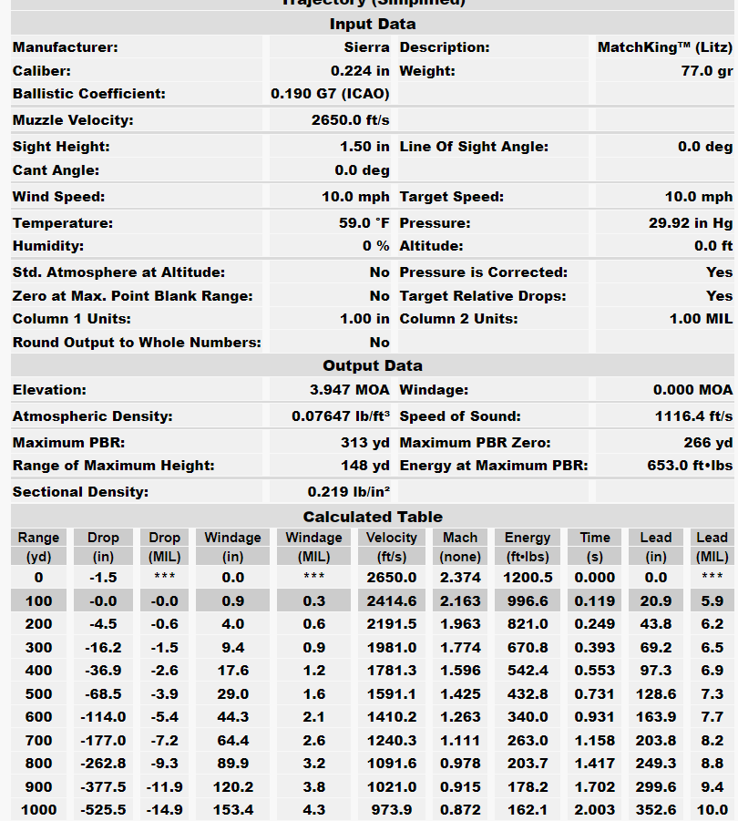738x821 pixels.
Task: Click the windage value "0.000 MOA"
Action: (x=693, y=390)
